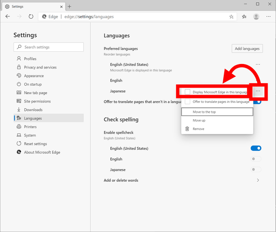Go to Downloads settings
The image size is (276, 232).
49,110
